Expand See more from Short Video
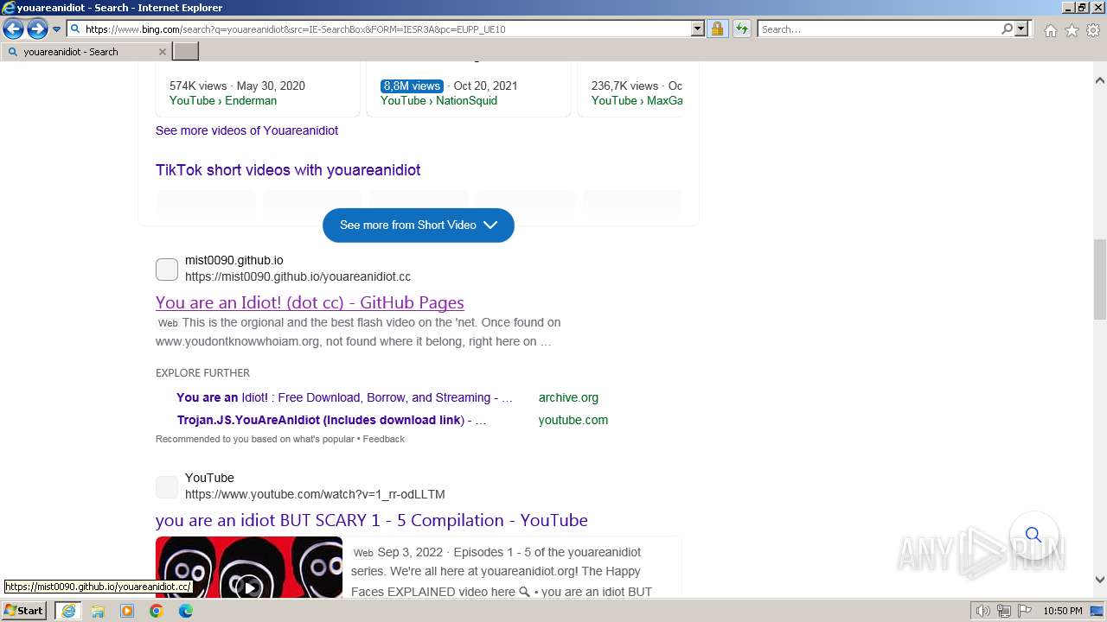The width and height of the screenshot is (1107, 622). (x=419, y=225)
